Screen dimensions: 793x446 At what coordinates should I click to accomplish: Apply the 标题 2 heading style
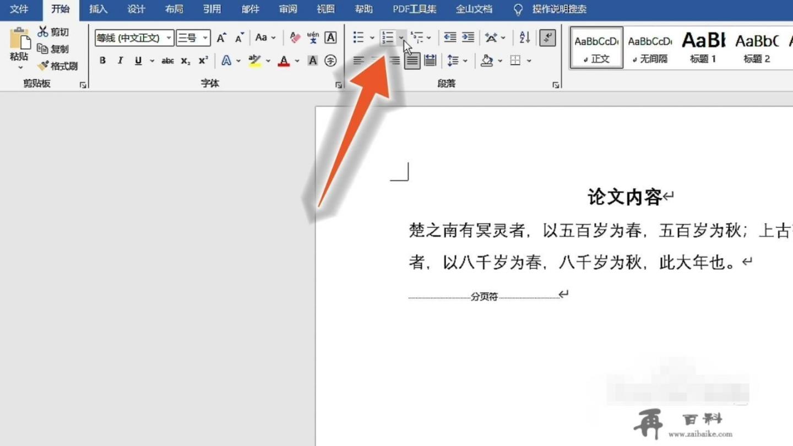tap(757, 47)
